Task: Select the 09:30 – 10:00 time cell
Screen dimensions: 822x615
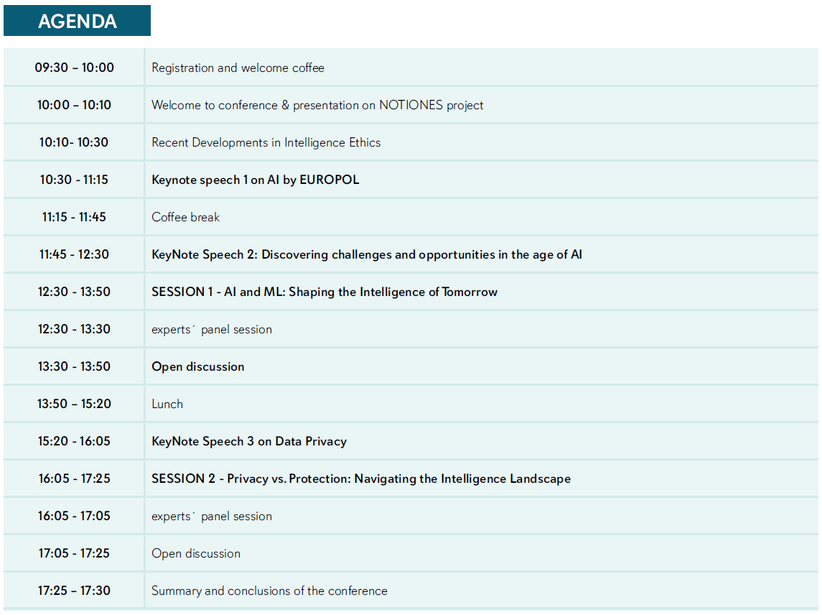Action: (74, 68)
